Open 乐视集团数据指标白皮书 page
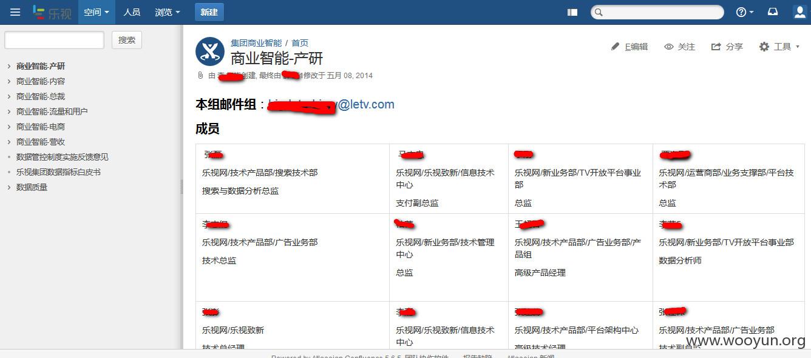The height and width of the screenshot is (358, 811). (58, 172)
